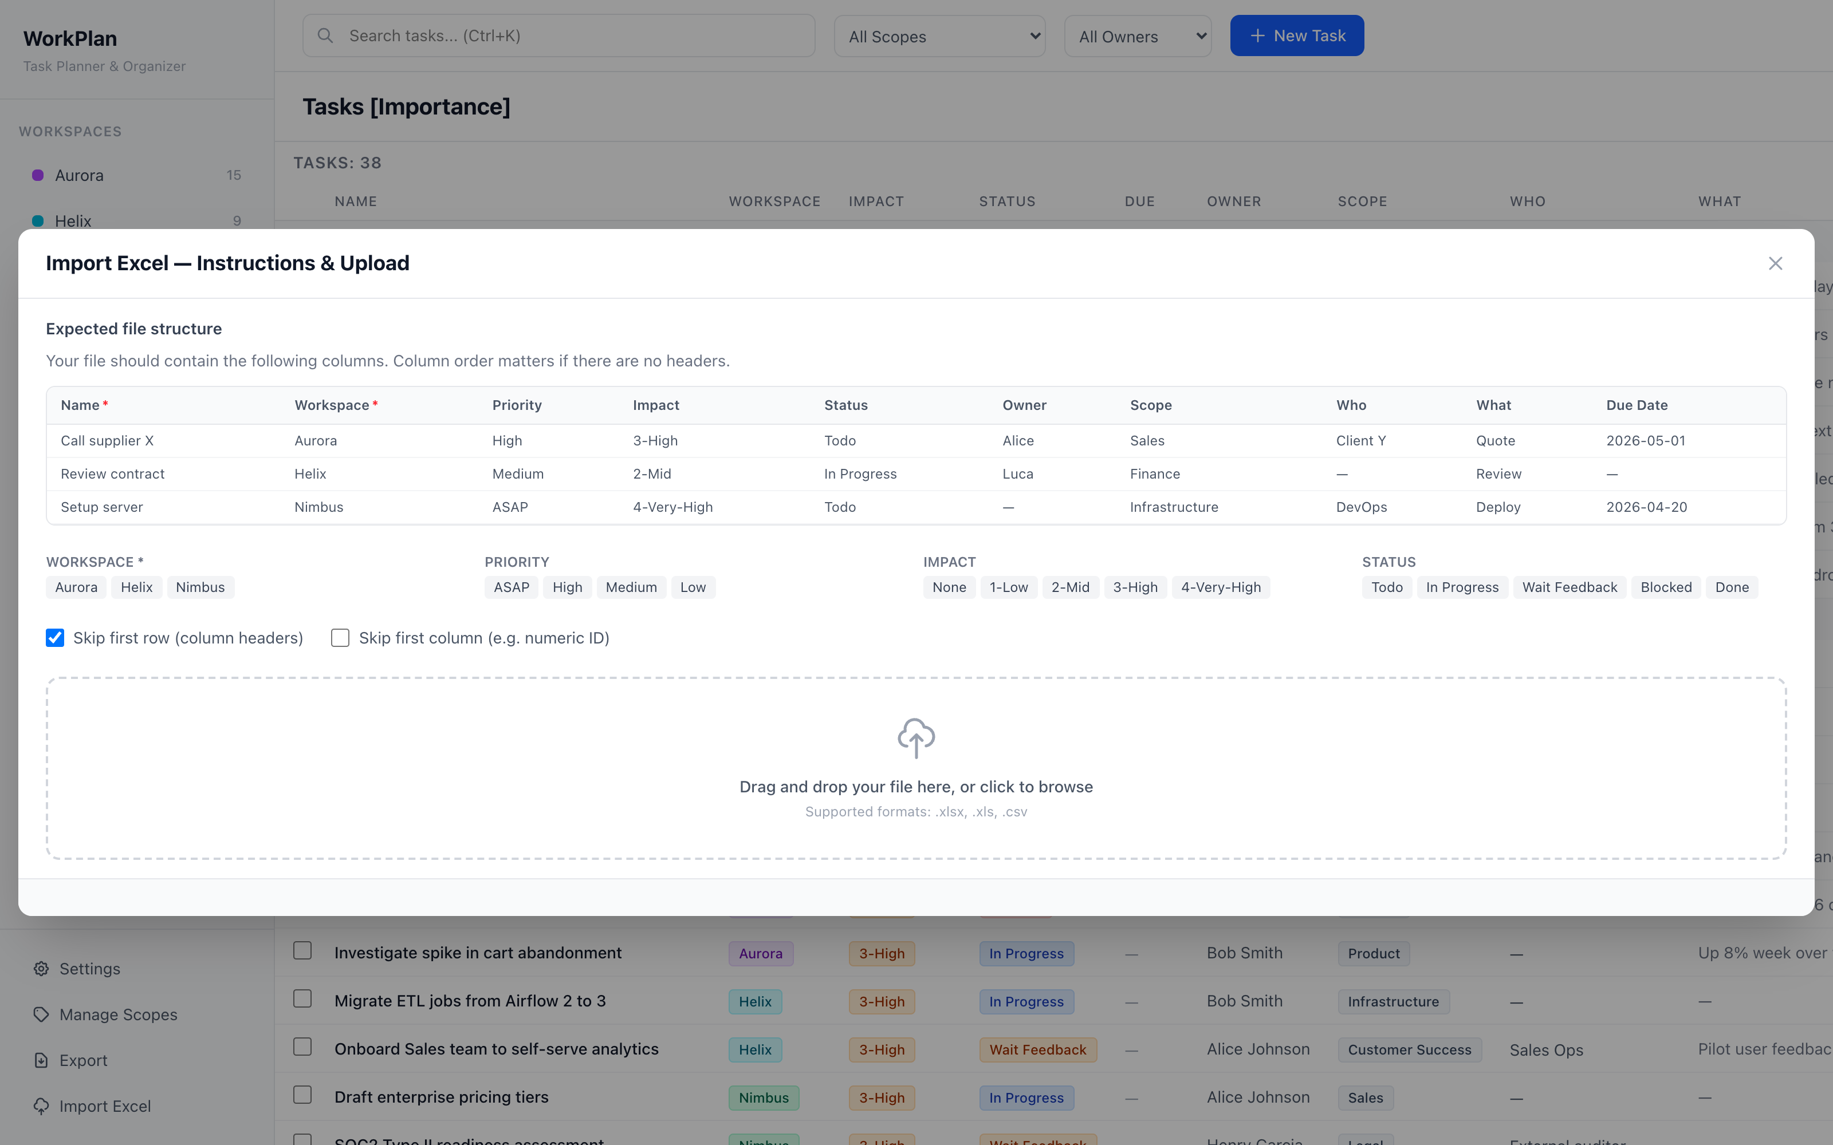Click the ASAP priority chip
The image size is (1833, 1145).
click(x=512, y=587)
